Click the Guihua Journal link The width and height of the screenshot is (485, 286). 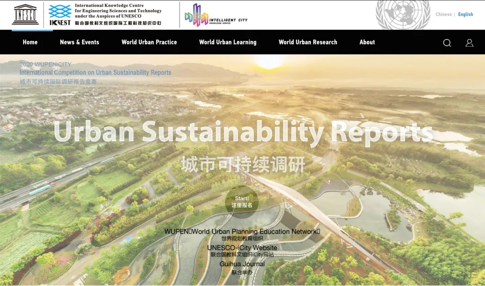click(x=242, y=264)
